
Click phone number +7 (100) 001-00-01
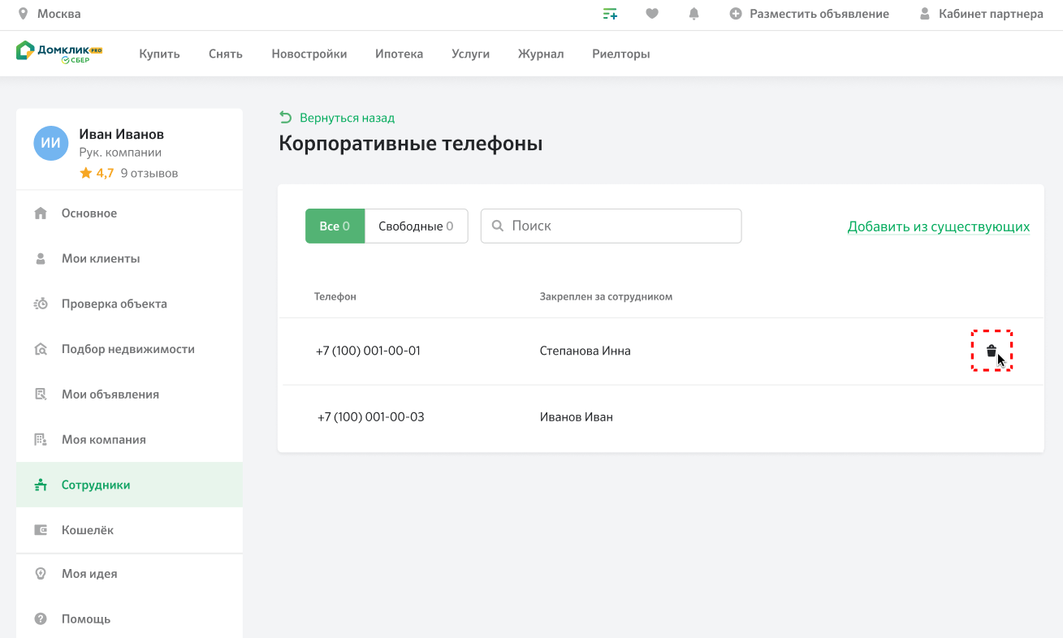[368, 351]
